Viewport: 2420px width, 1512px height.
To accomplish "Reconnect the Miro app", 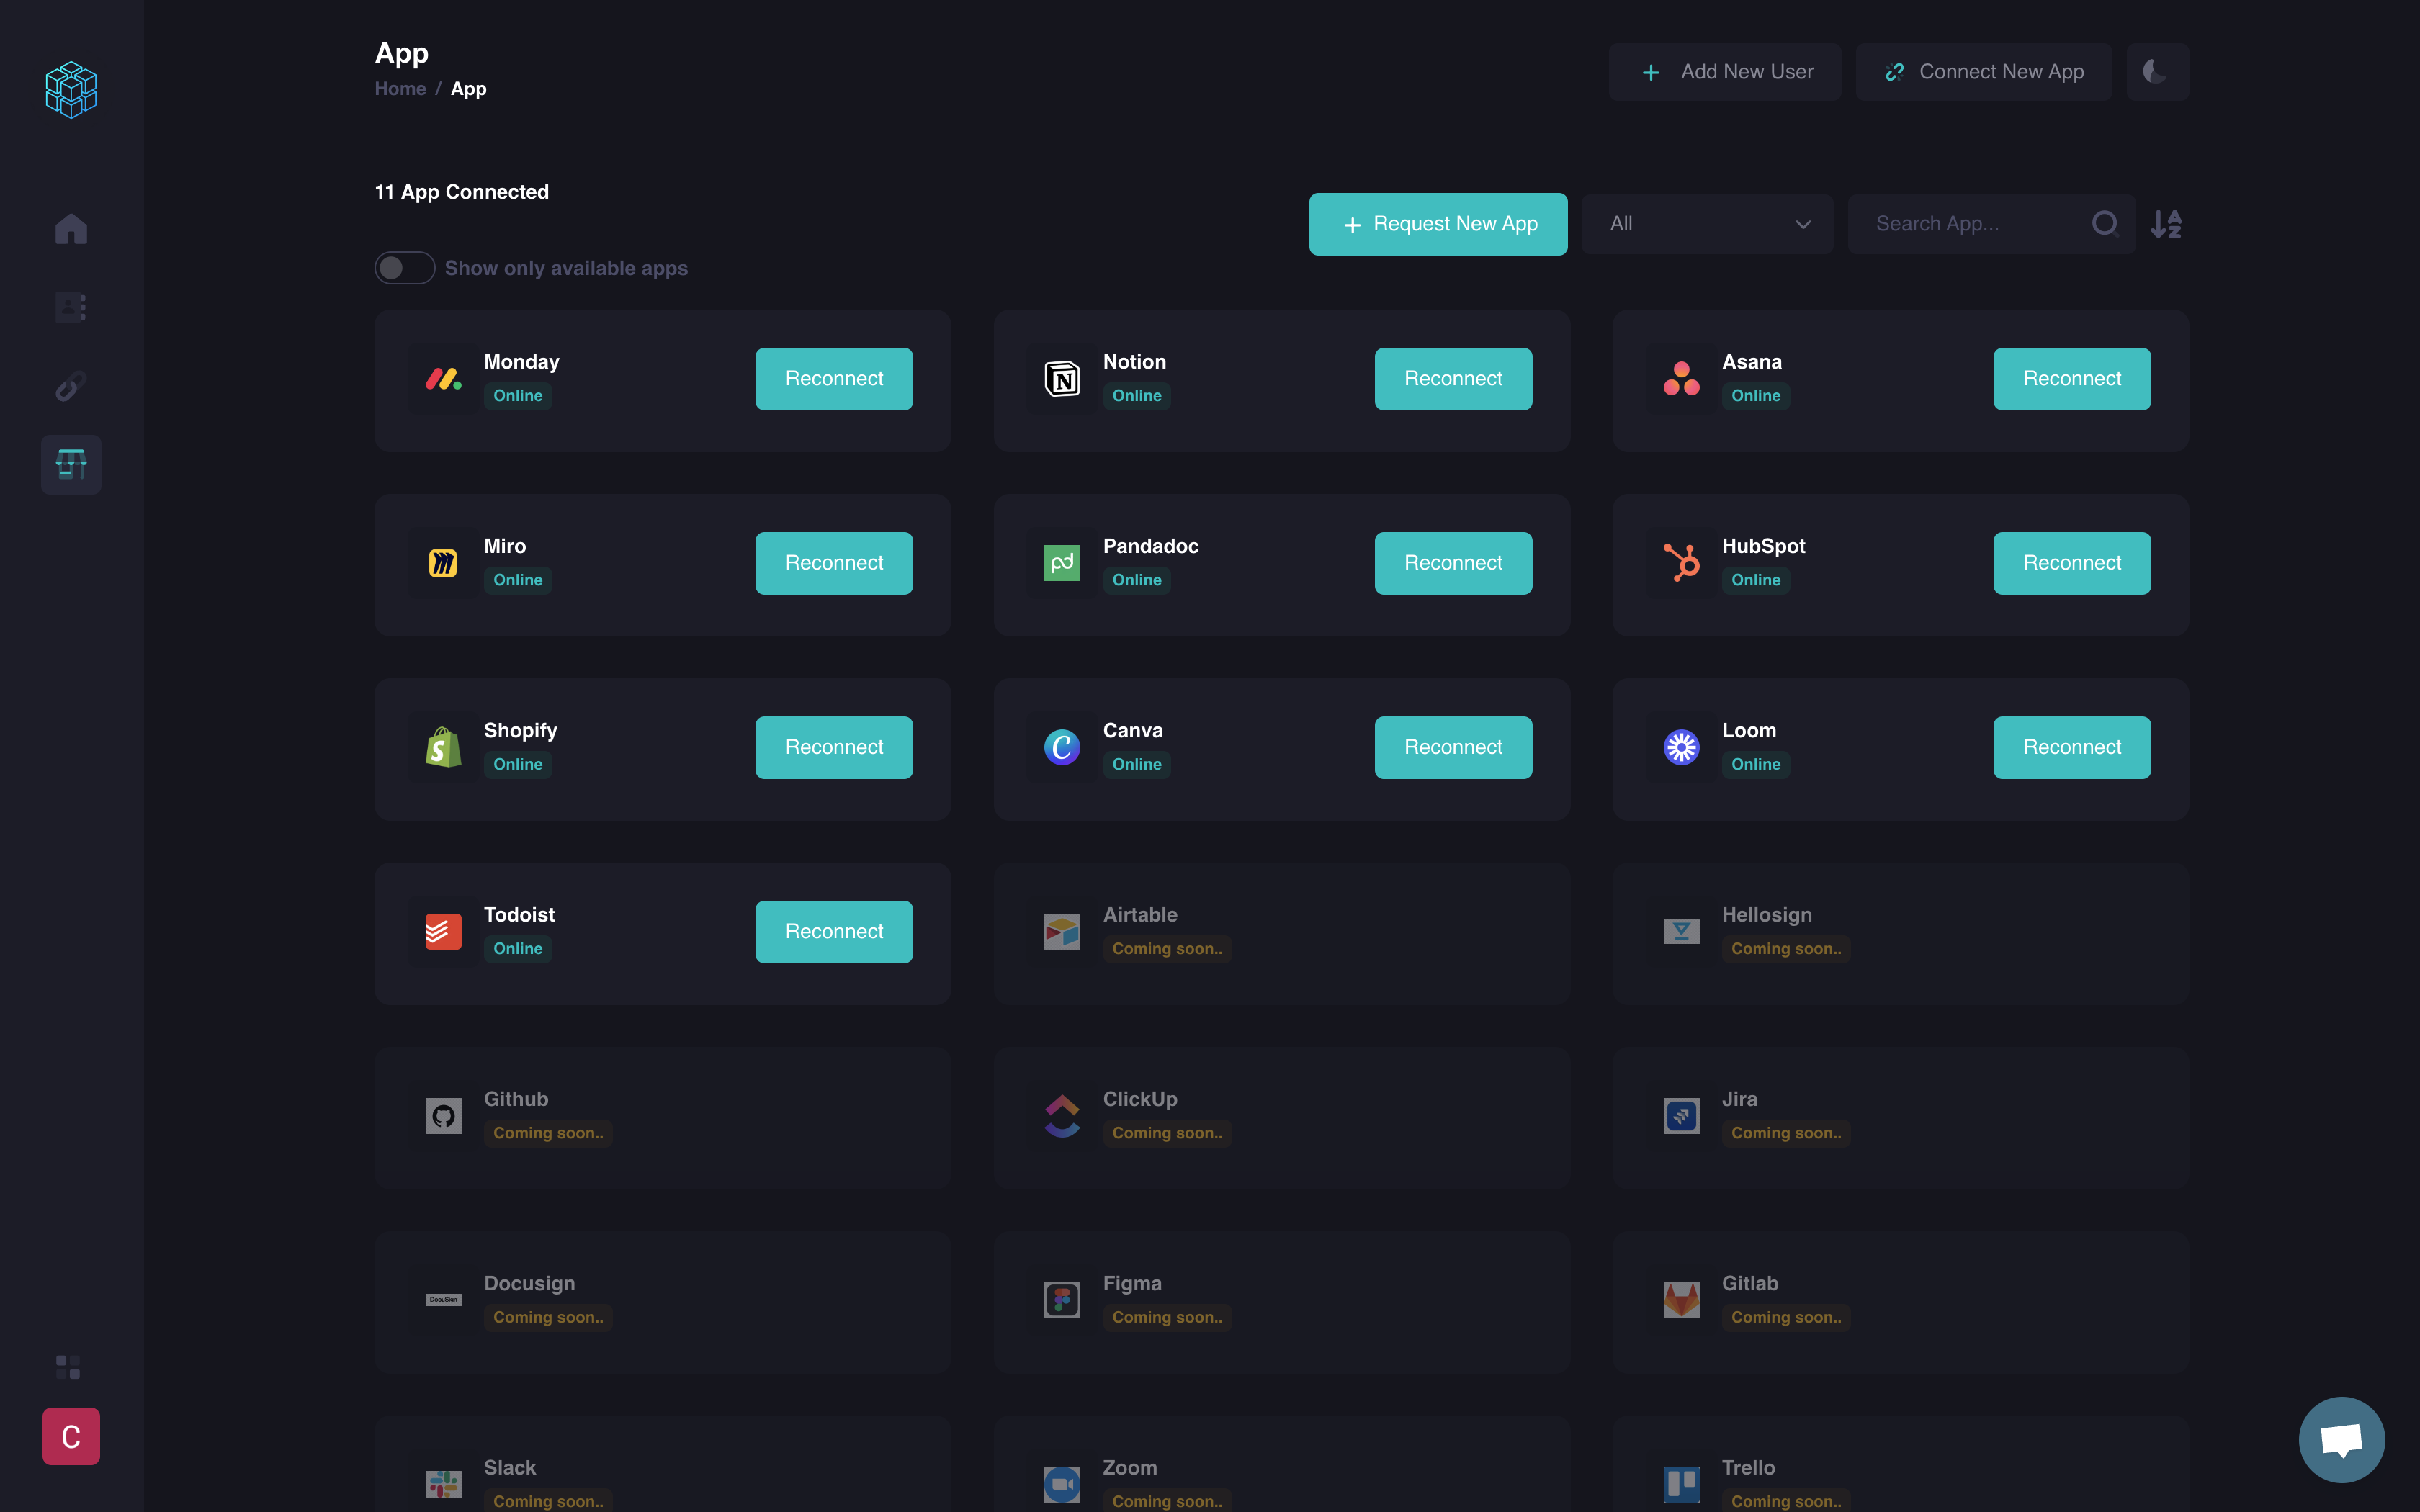I will (x=834, y=563).
